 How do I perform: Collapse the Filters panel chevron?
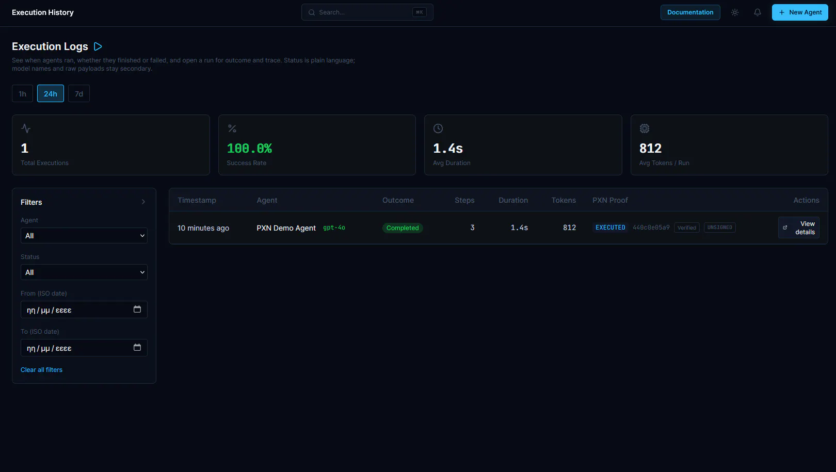click(143, 202)
